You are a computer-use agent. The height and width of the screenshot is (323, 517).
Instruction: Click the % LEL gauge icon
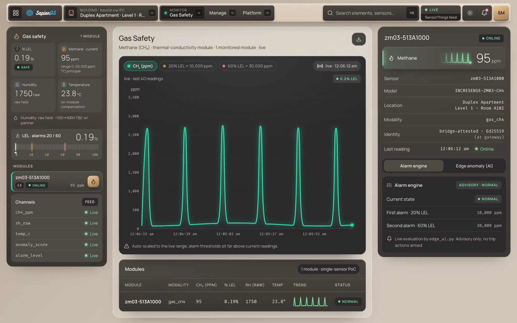(x=17, y=49)
